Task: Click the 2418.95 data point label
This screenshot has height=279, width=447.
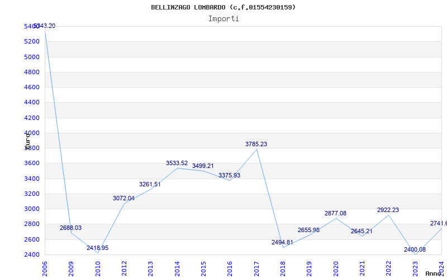Action: (x=97, y=248)
